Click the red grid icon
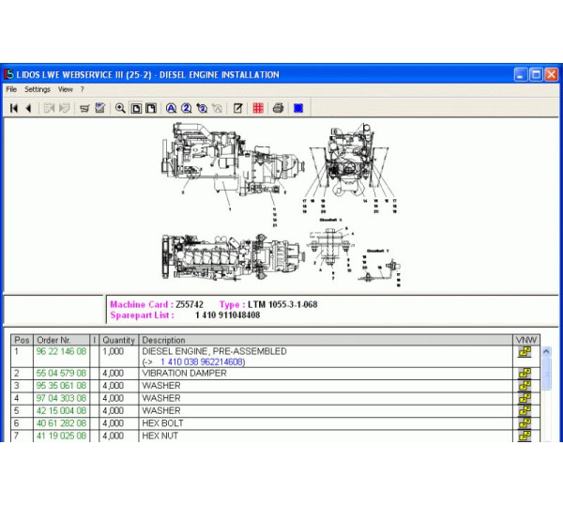Screen dimensions: 563x506 258,108
